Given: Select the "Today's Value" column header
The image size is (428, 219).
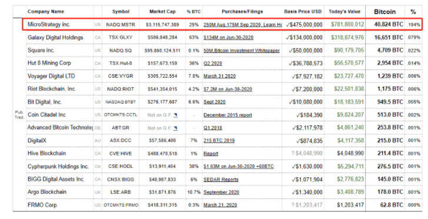Looking at the screenshot, I should (345, 12).
